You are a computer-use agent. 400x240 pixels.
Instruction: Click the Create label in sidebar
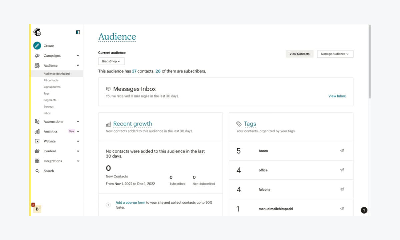pos(49,46)
